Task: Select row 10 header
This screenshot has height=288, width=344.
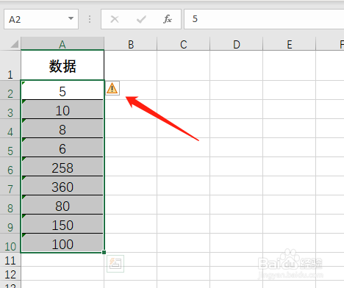Action: pyautogui.click(x=10, y=243)
